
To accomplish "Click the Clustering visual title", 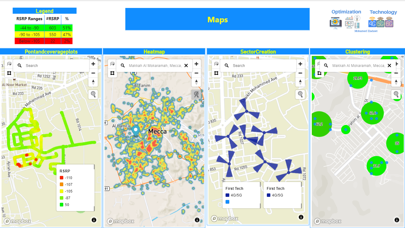I will [358, 52].
